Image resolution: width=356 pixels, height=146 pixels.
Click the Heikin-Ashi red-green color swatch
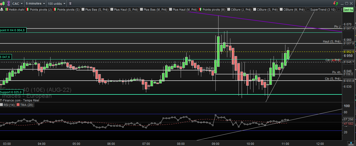coord(6,9)
